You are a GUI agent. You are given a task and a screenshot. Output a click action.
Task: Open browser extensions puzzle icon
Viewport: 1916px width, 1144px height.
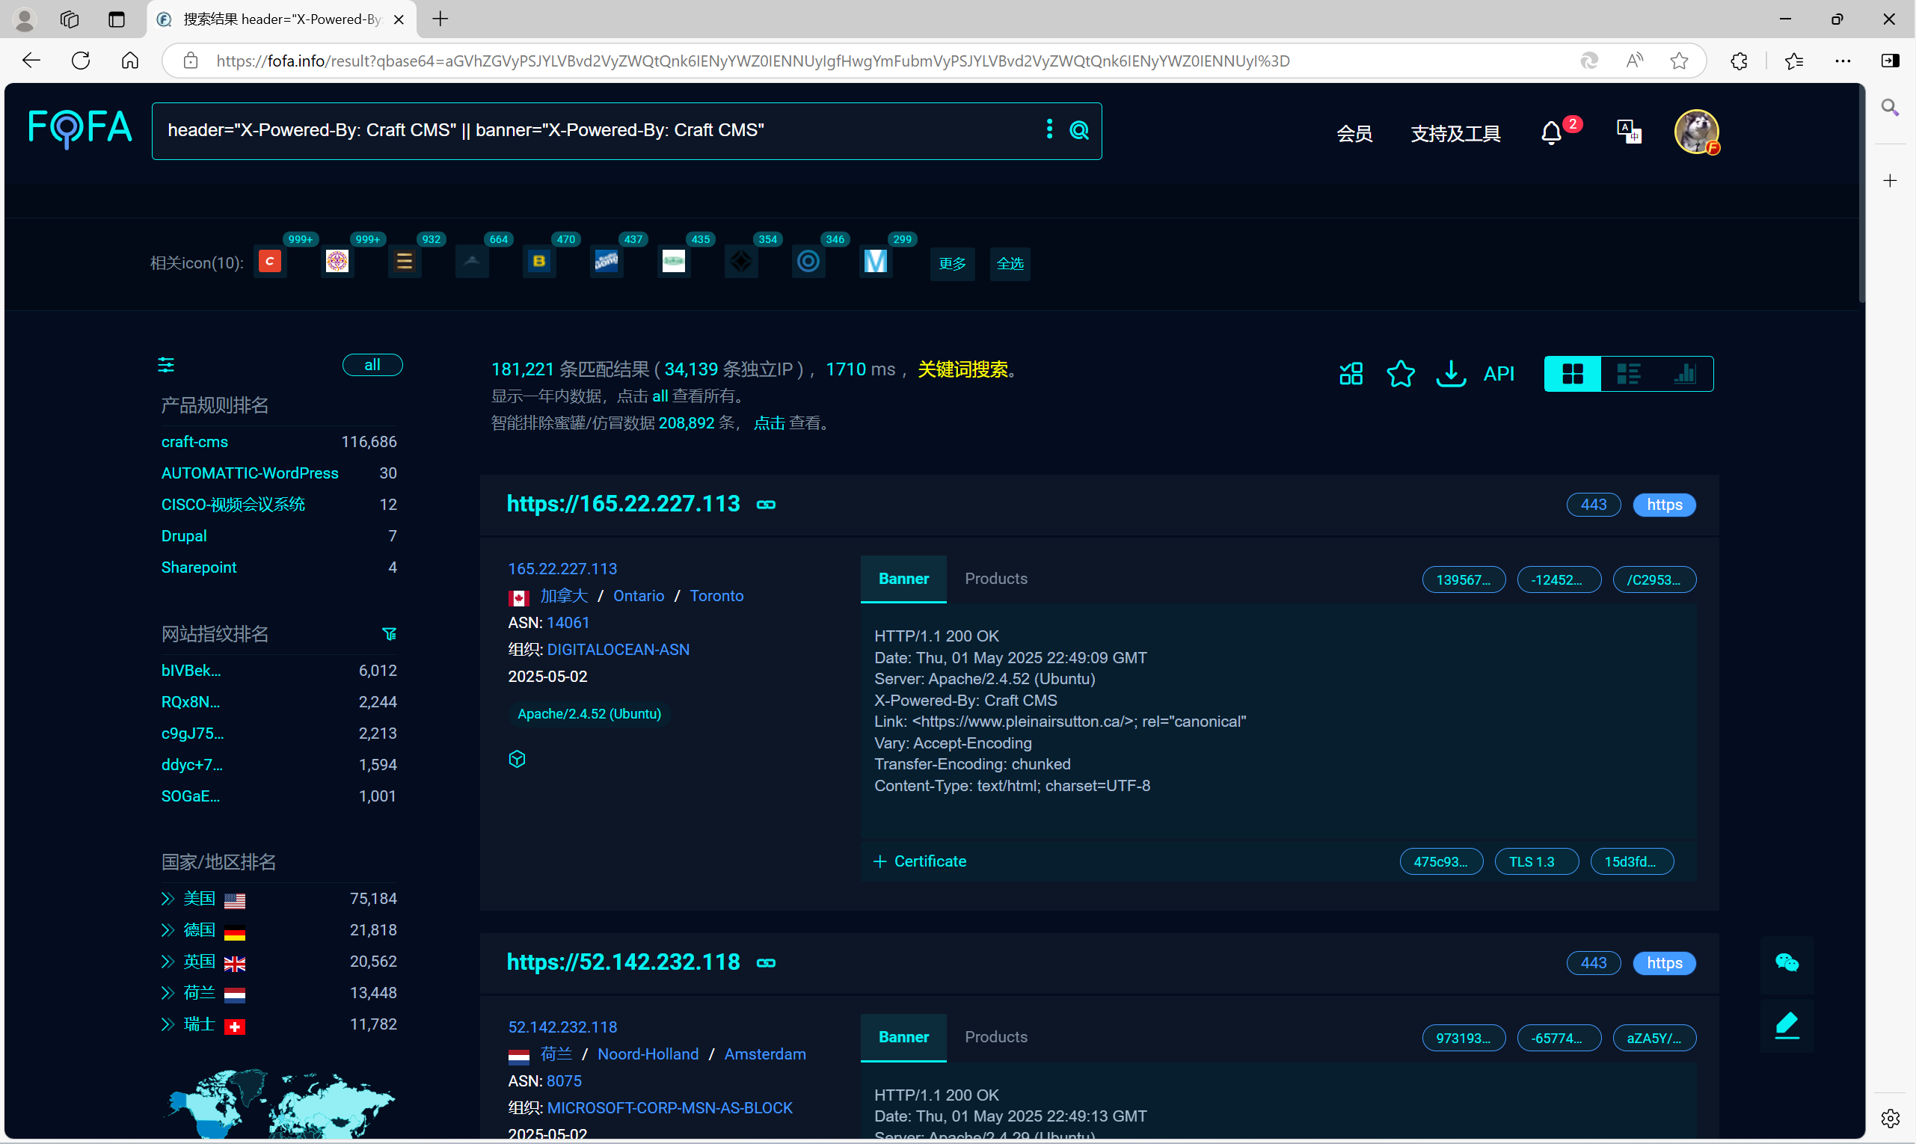click(1739, 60)
